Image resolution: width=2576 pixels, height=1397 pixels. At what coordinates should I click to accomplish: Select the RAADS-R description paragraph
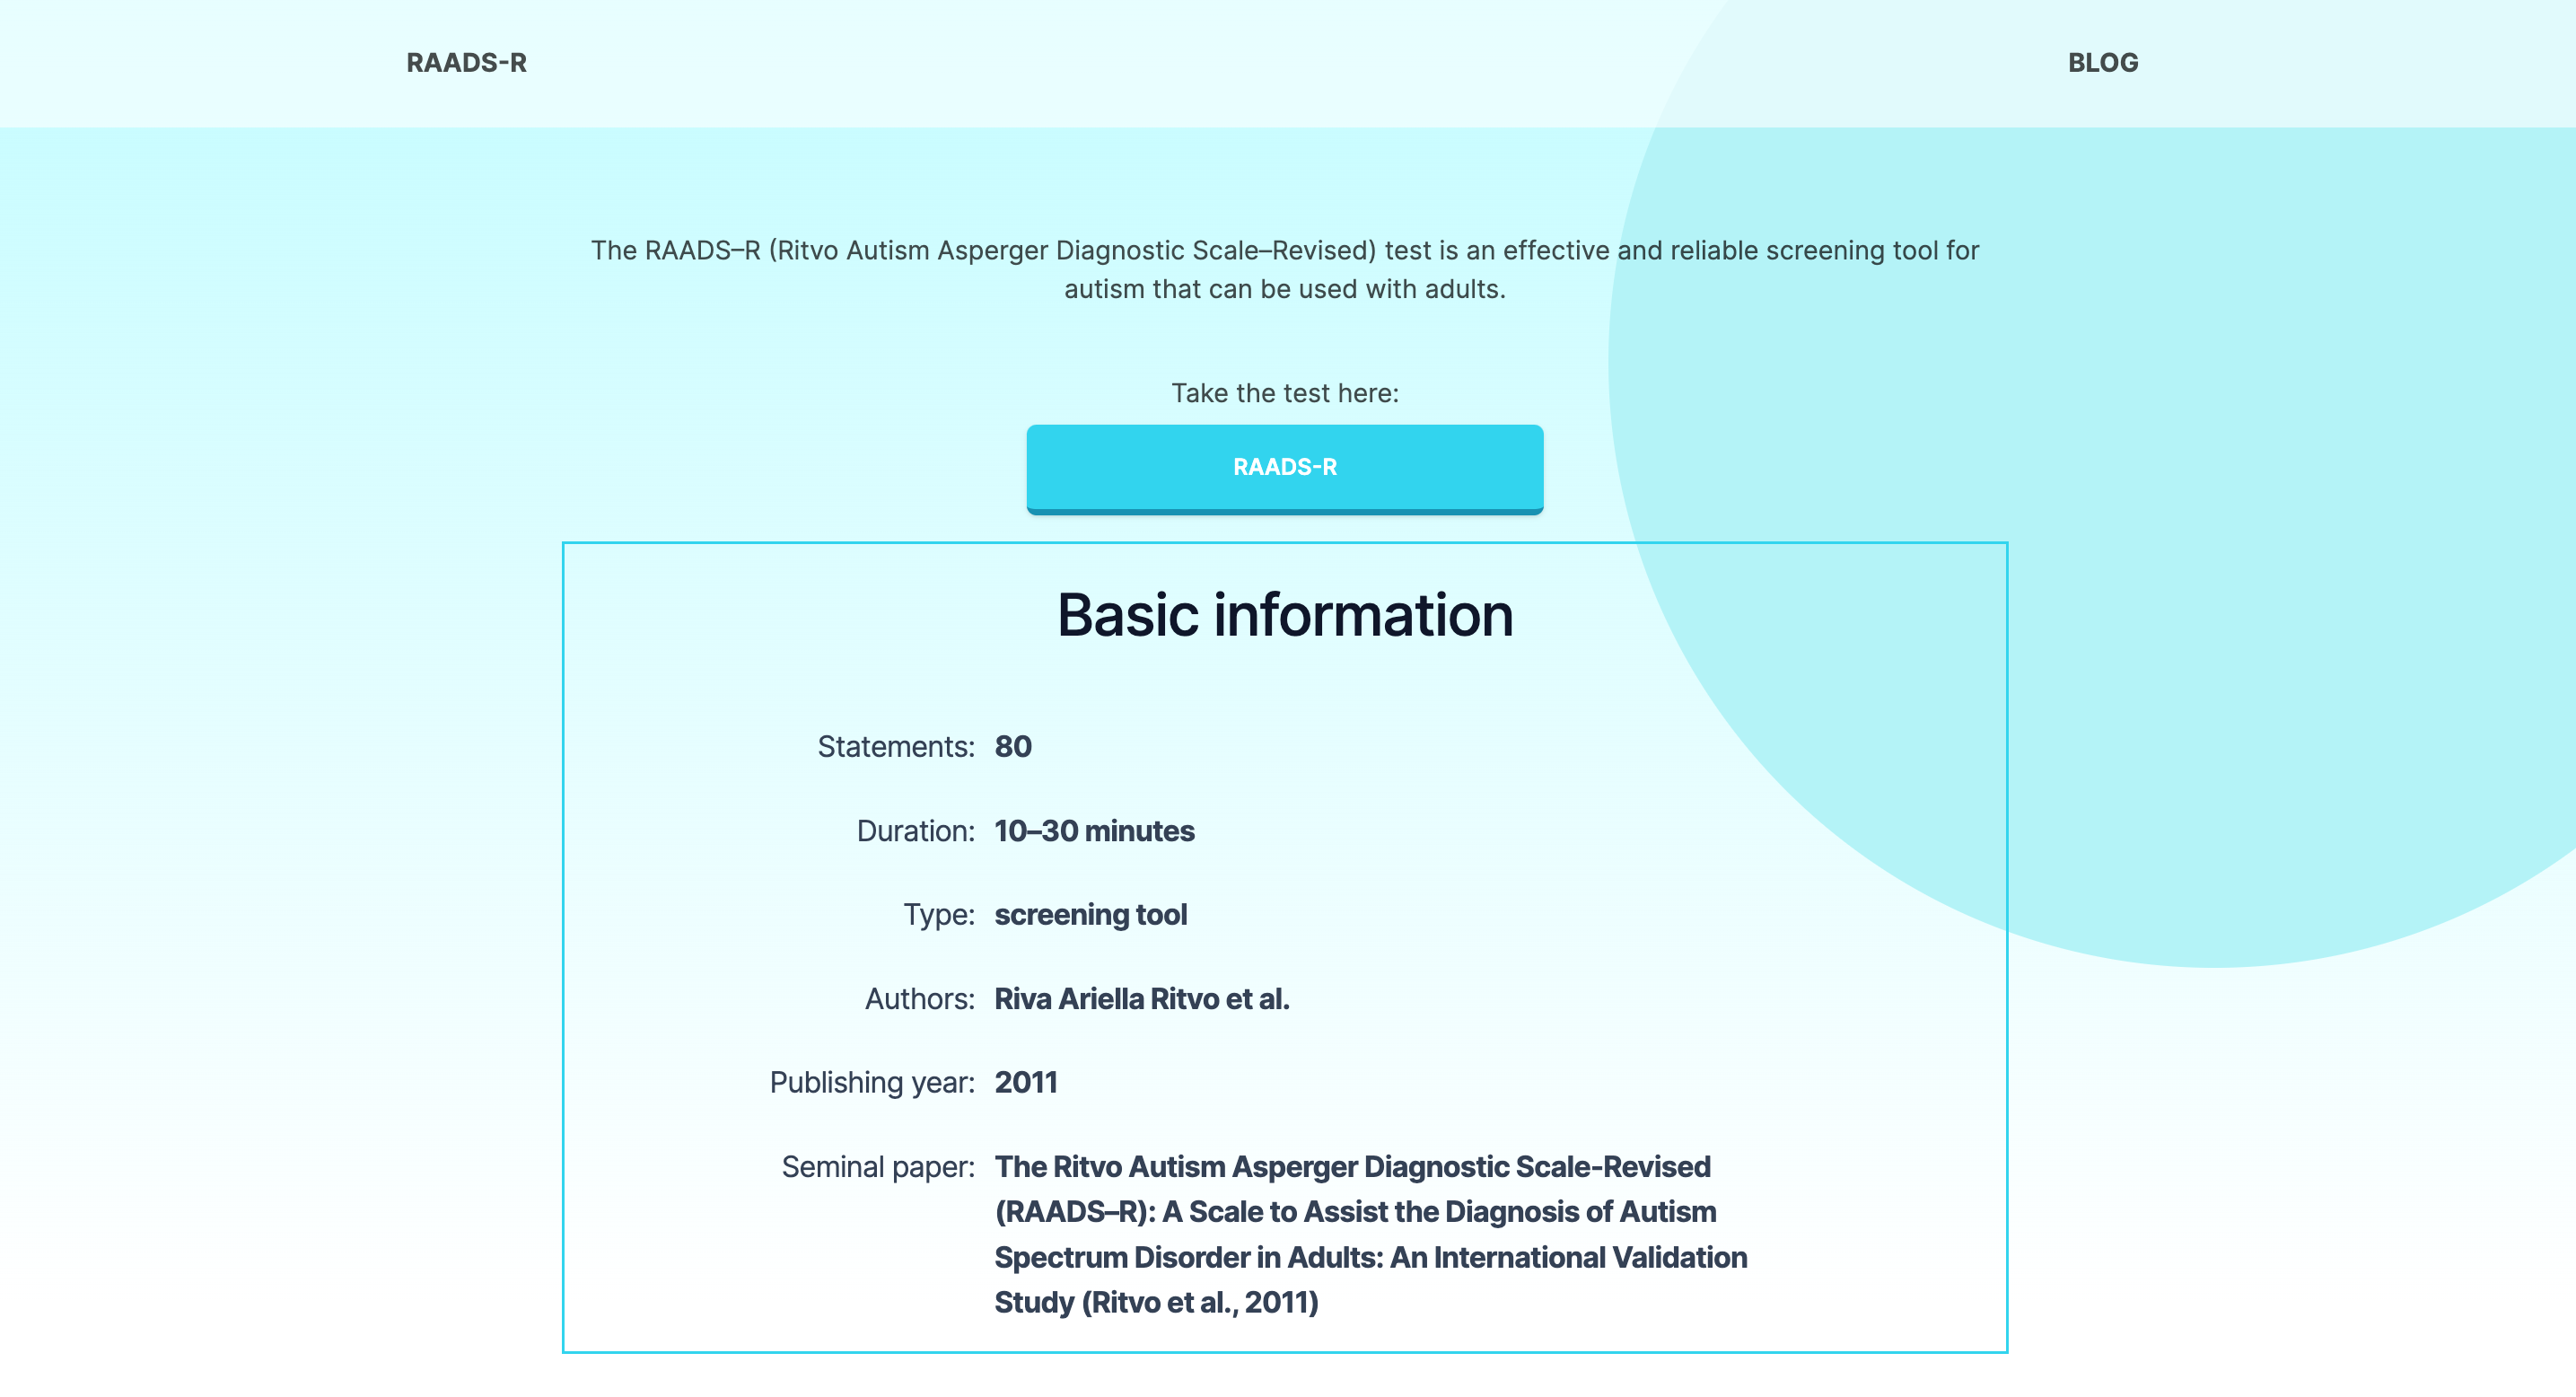pyautogui.click(x=1285, y=270)
